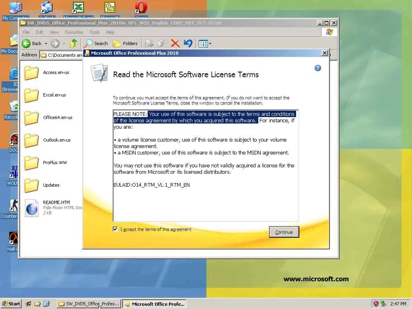
Task: Expand the Views dropdown arrow
Action: pos(210,43)
